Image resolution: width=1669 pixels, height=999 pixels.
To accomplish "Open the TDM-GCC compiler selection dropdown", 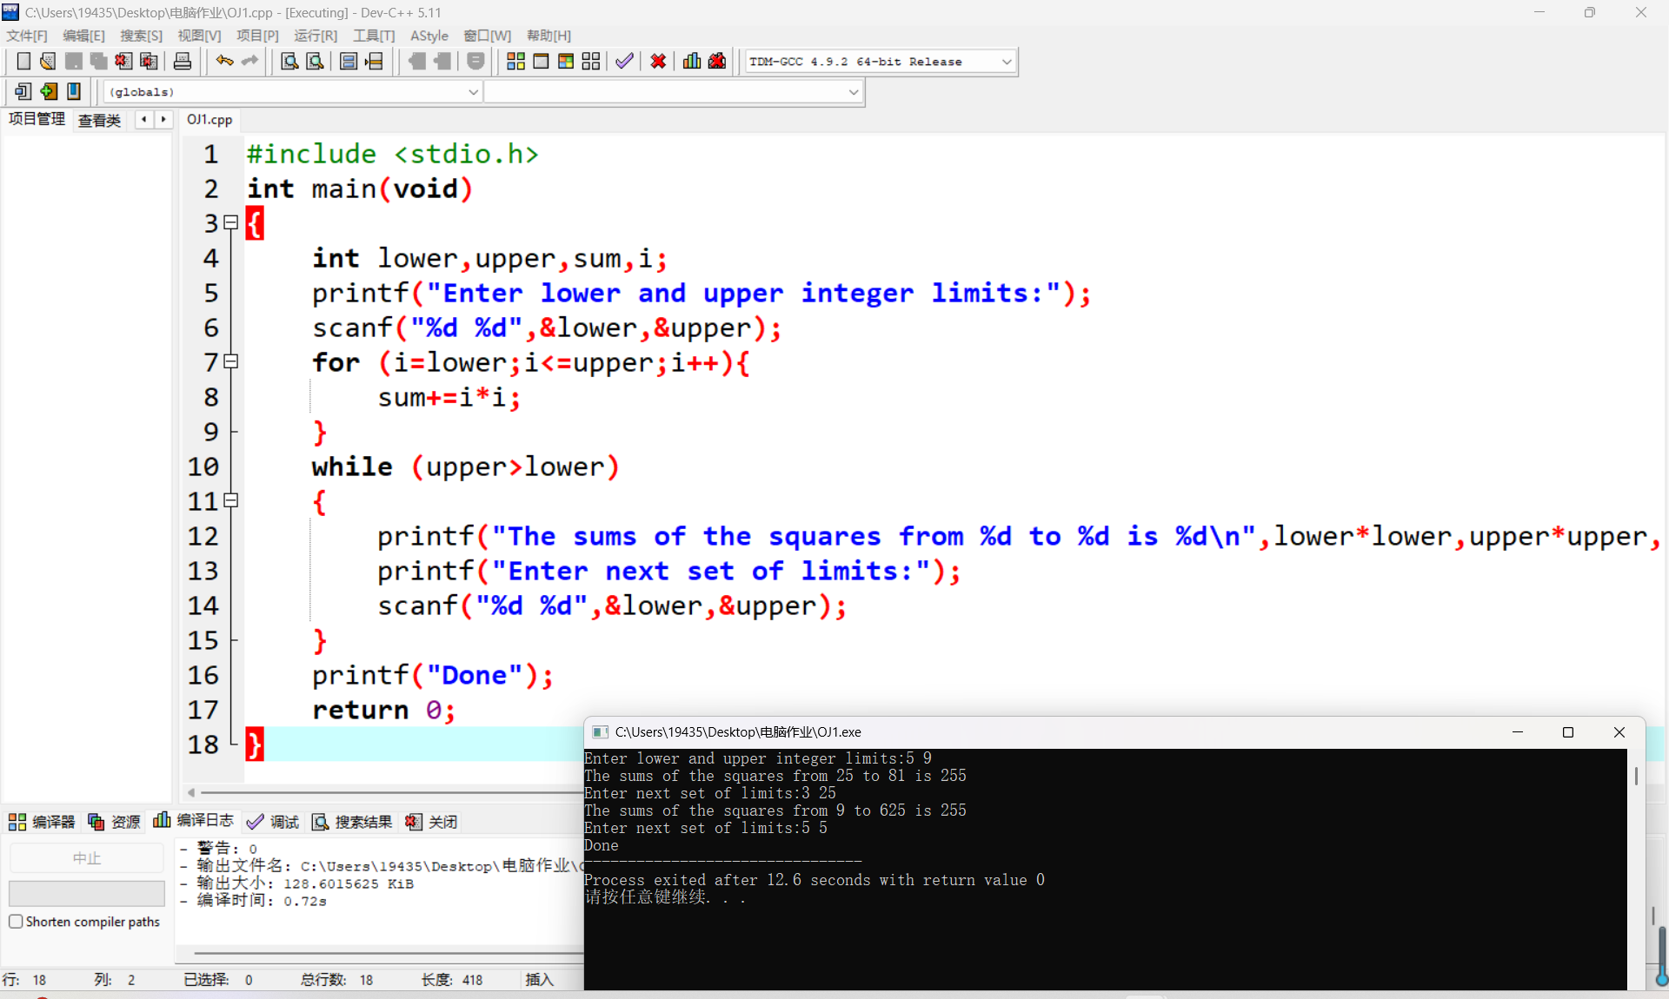I will click(1007, 62).
